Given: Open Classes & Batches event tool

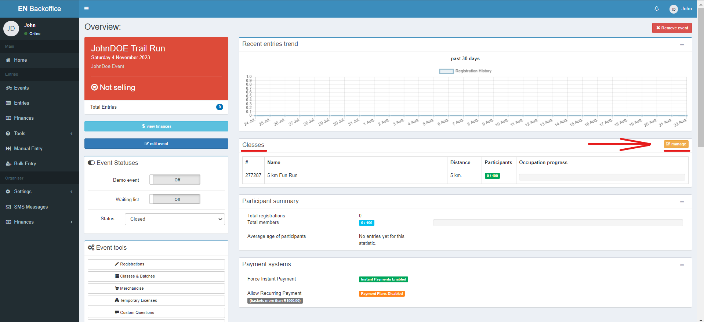Looking at the screenshot, I should coord(156,276).
